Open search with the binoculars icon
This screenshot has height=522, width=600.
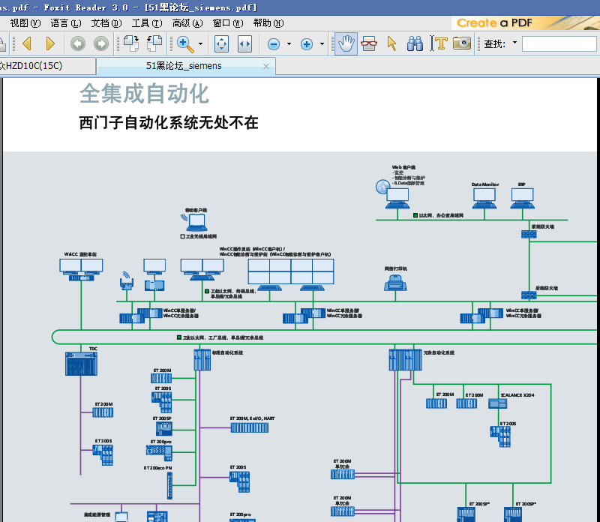coord(415,43)
